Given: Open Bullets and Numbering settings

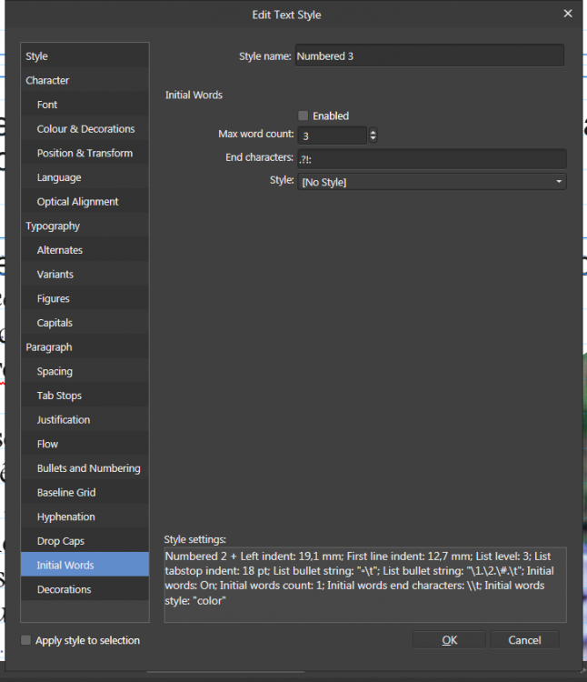Looking at the screenshot, I should (x=88, y=468).
